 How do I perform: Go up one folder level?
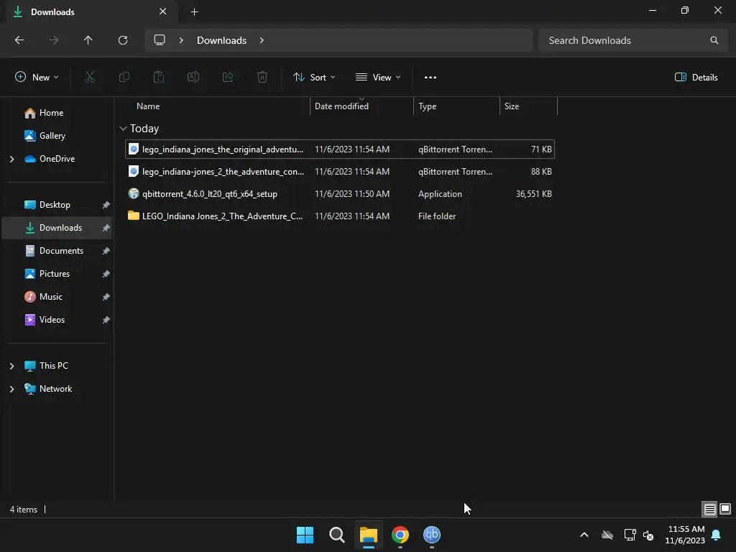88,40
